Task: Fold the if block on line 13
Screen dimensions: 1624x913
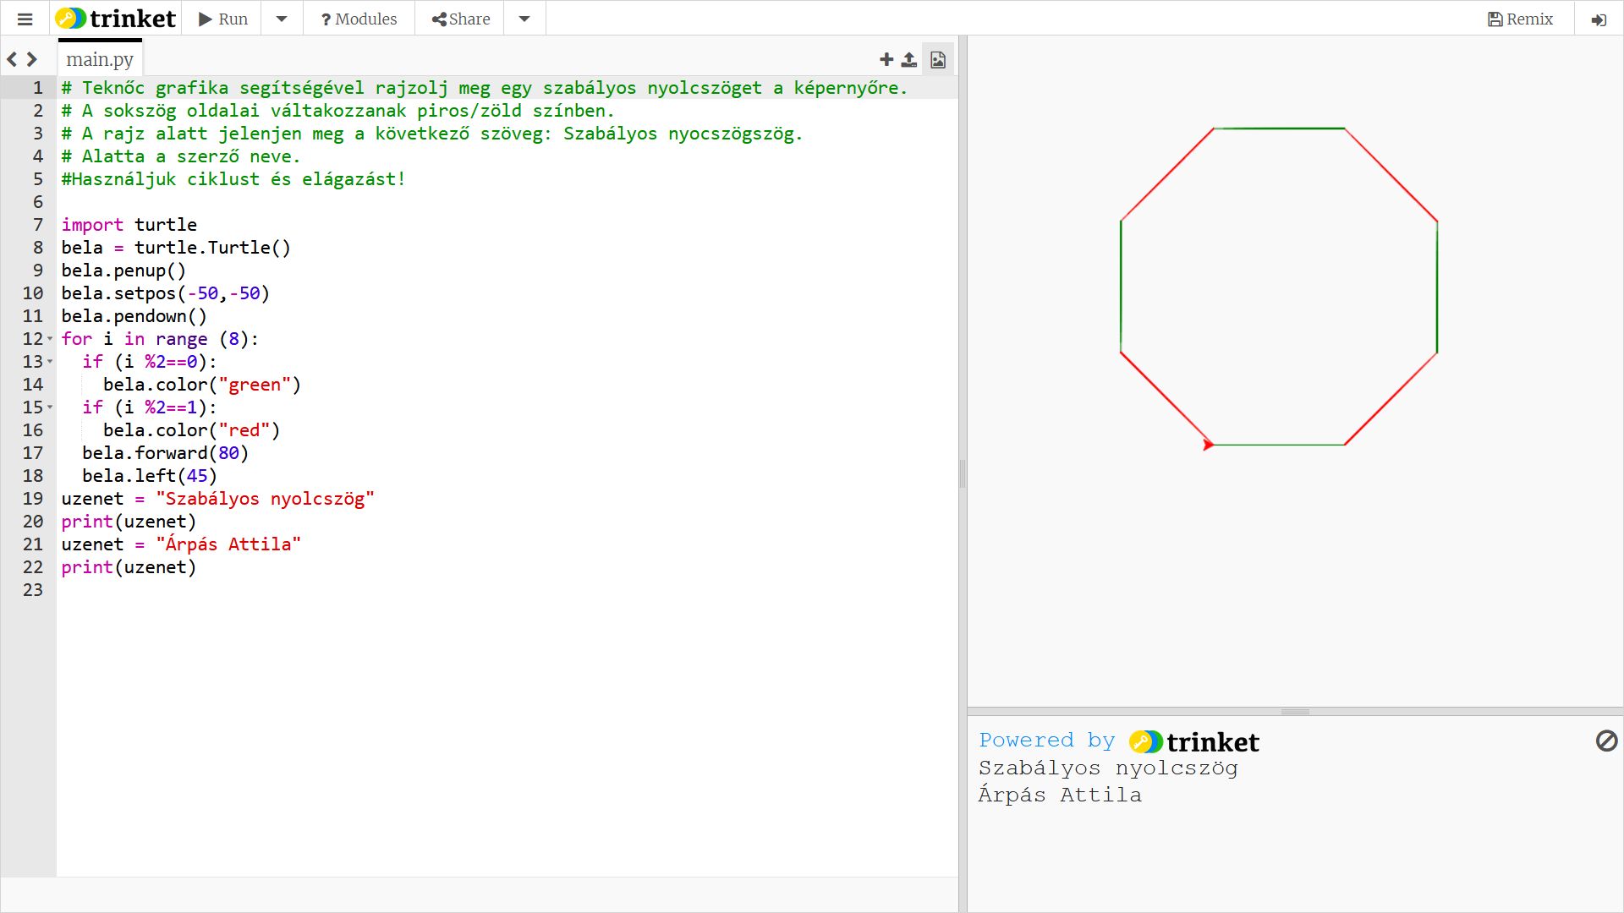Action: [x=50, y=362]
